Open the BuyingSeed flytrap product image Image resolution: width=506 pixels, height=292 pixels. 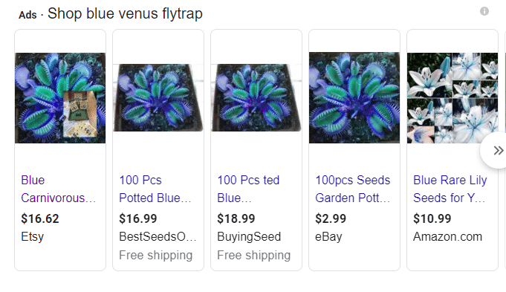(256, 98)
